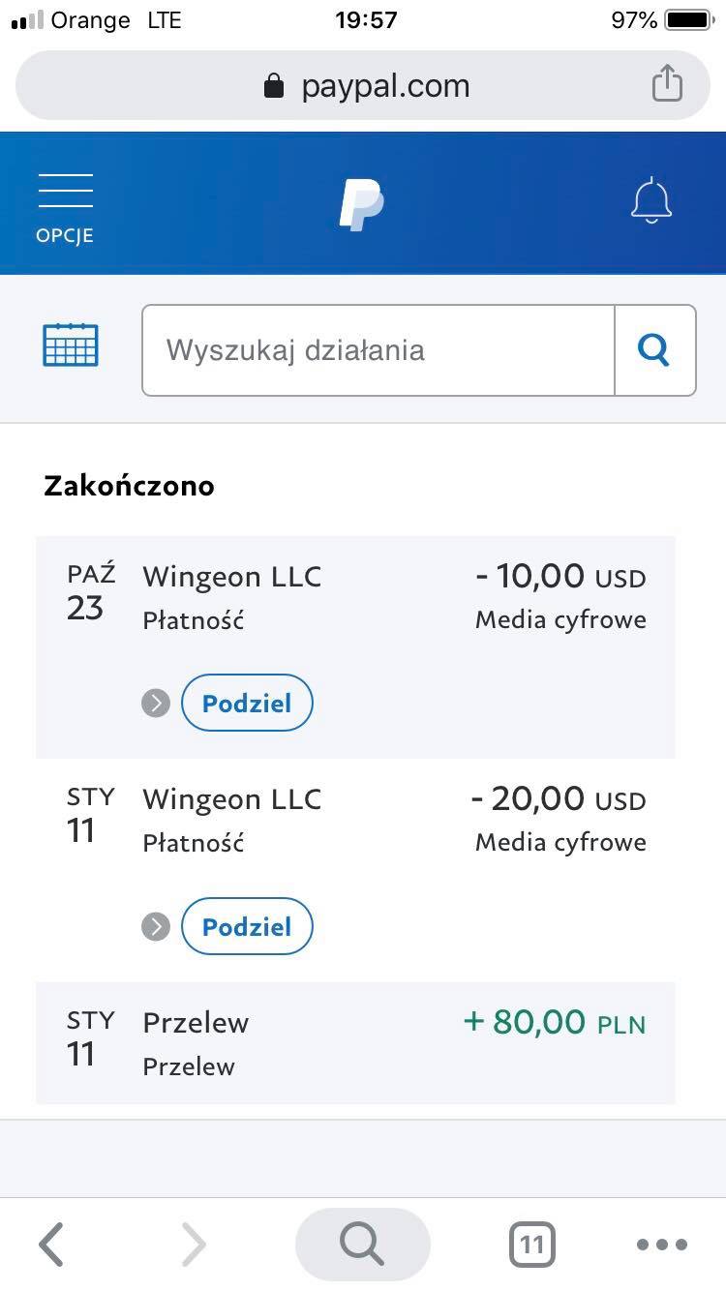
Task: Open notifications bell icon
Action: point(651,200)
